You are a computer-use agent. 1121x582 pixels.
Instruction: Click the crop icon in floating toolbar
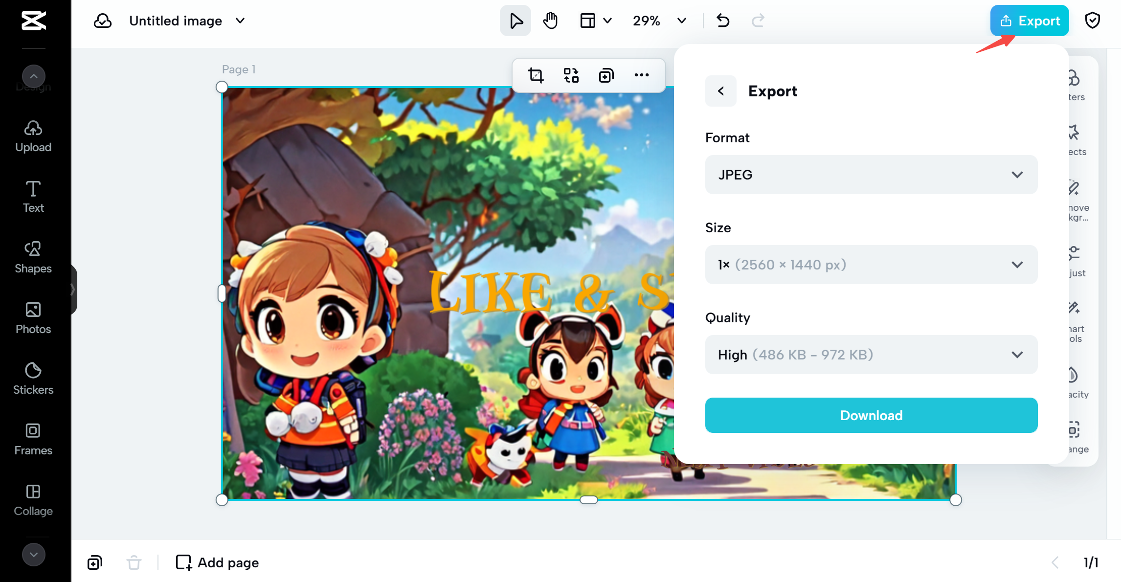[x=536, y=75]
